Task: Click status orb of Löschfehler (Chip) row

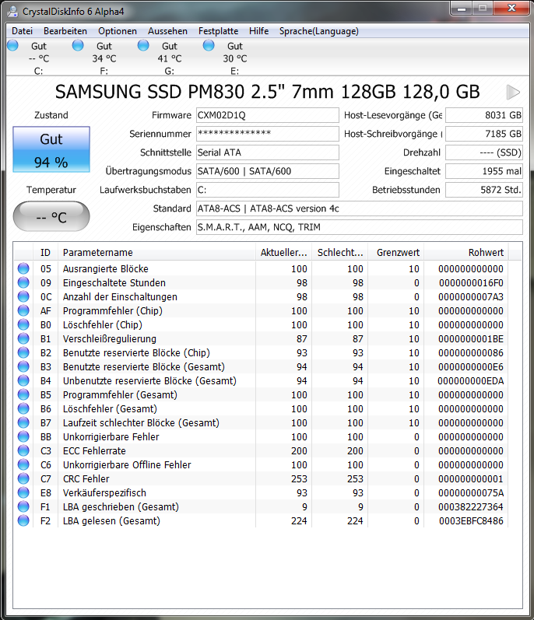Action: (23, 324)
